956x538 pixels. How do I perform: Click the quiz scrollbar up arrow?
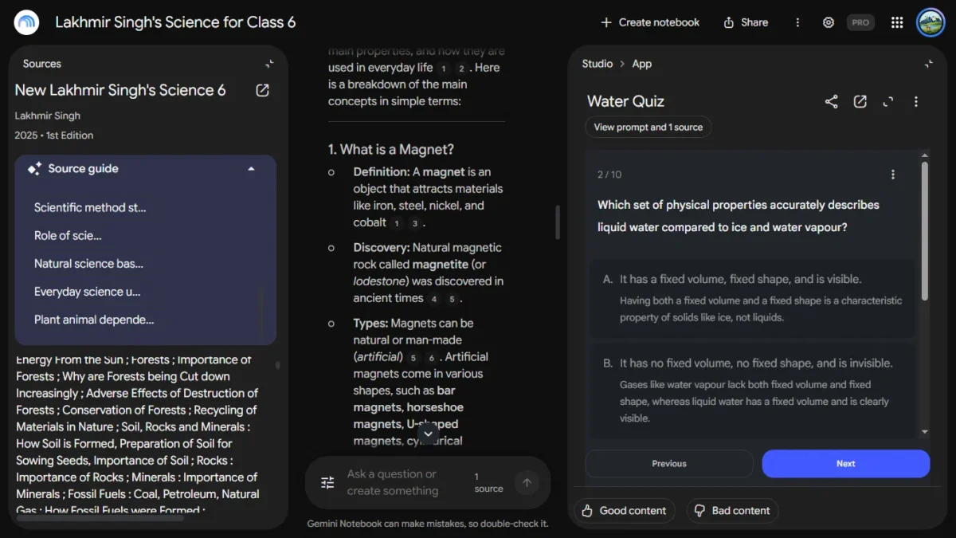(x=925, y=155)
